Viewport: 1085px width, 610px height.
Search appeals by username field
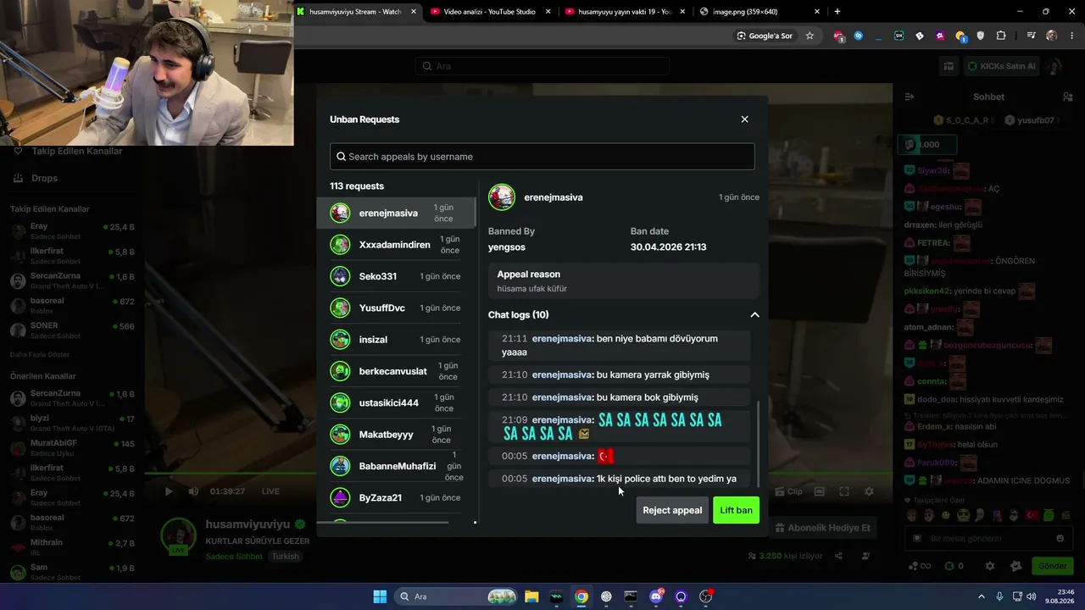542,157
